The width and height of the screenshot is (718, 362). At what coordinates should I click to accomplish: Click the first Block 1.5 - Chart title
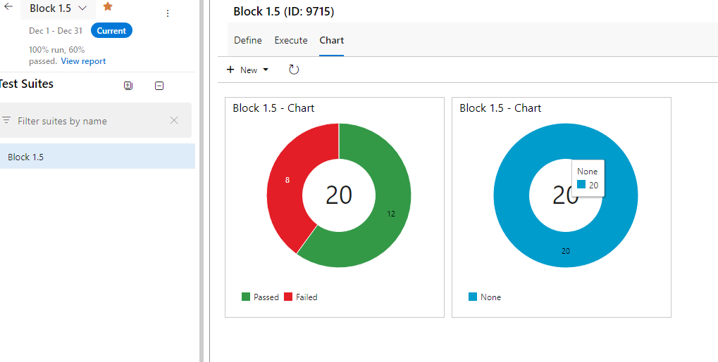click(273, 108)
